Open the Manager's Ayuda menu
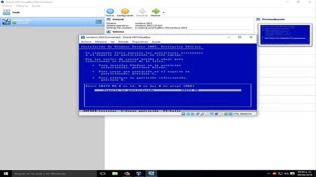 pos(36,6)
